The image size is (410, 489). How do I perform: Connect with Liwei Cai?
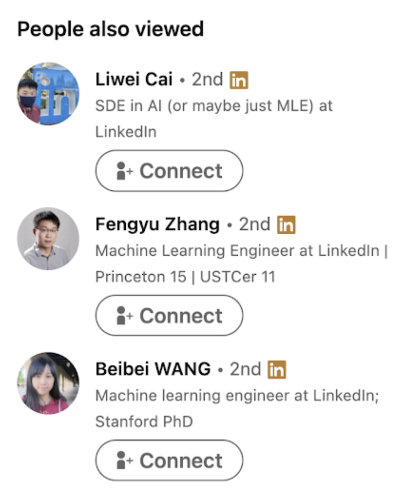pyautogui.click(x=169, y=171)
